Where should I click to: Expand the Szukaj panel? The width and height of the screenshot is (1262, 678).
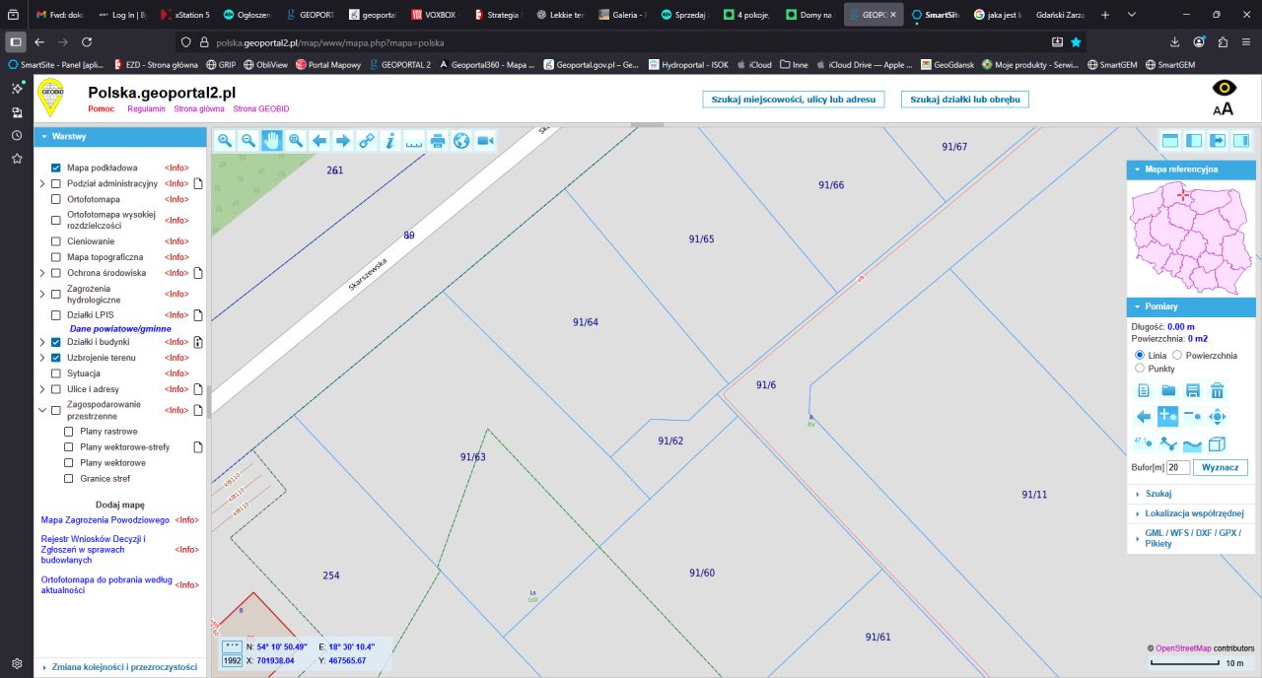[1191, 494]
